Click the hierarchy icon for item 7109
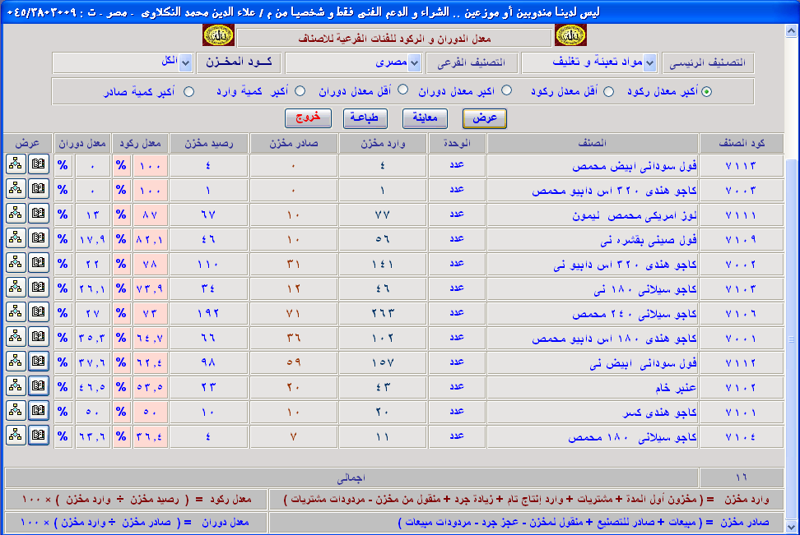 pyautogui.click(x=16, y=238)
